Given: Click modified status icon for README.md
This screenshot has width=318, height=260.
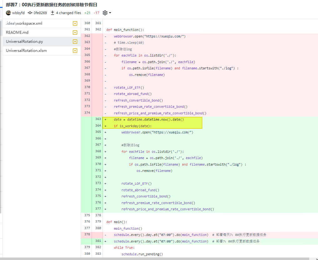Looking at the screenshot, I should [x=75, y=32].
